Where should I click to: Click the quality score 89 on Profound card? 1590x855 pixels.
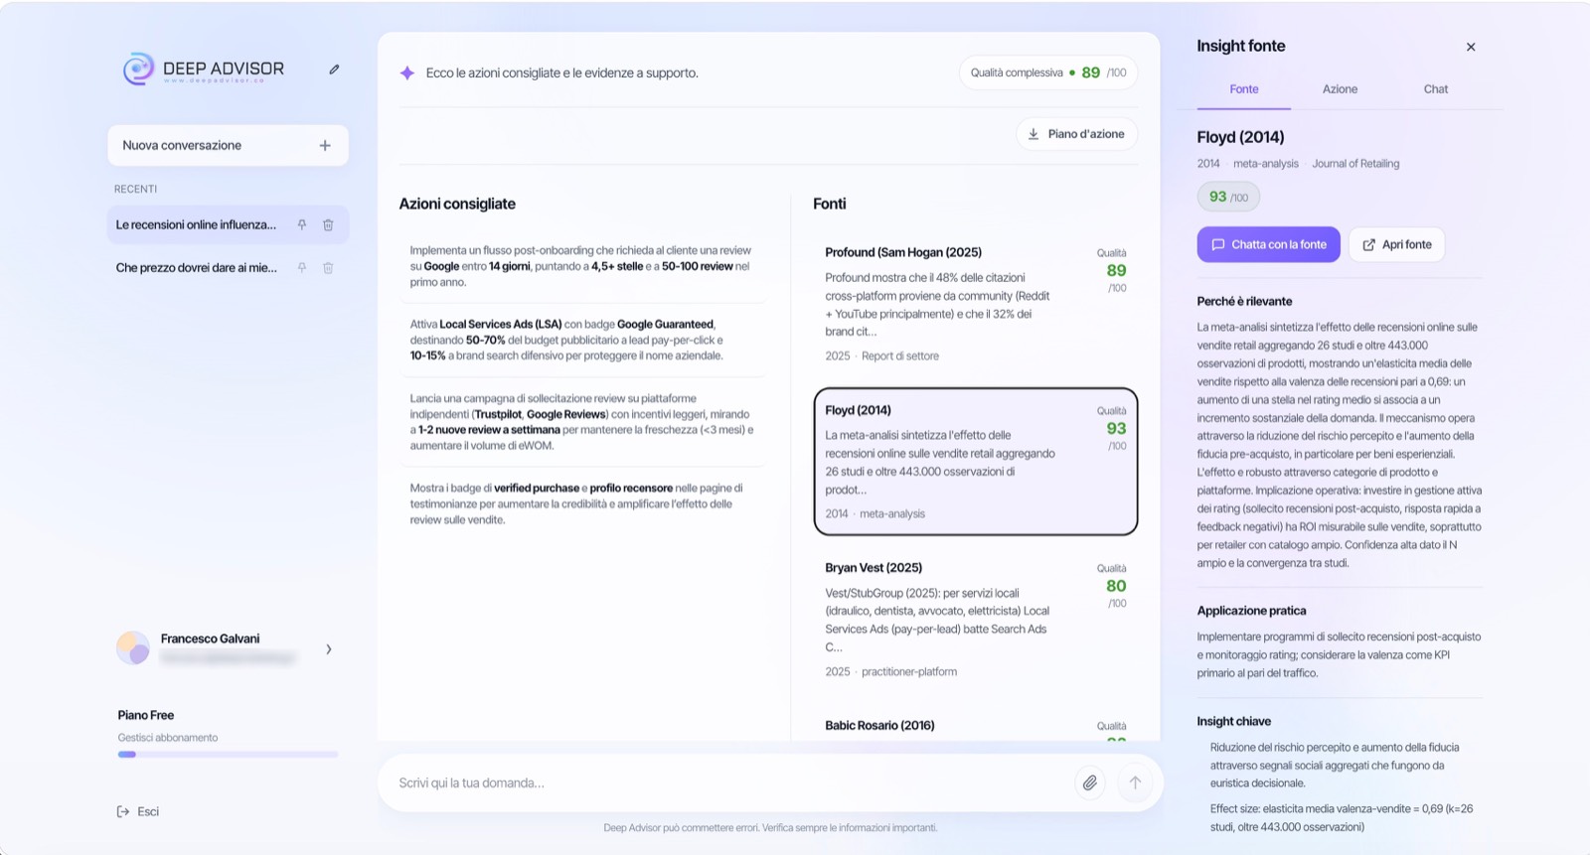1116,270
